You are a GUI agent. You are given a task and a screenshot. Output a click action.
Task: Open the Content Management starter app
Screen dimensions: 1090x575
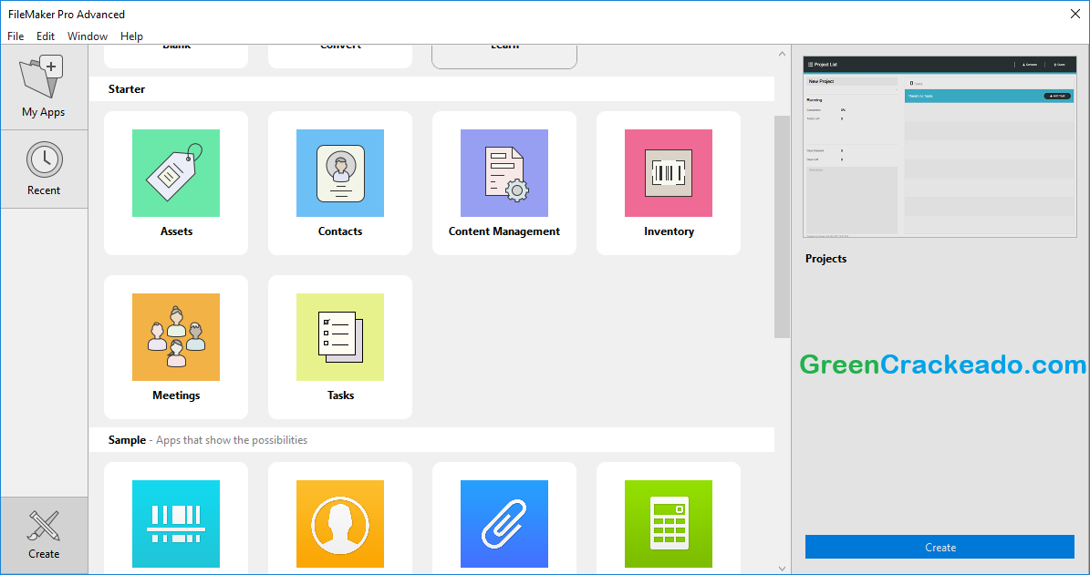(x=503, y=173)
